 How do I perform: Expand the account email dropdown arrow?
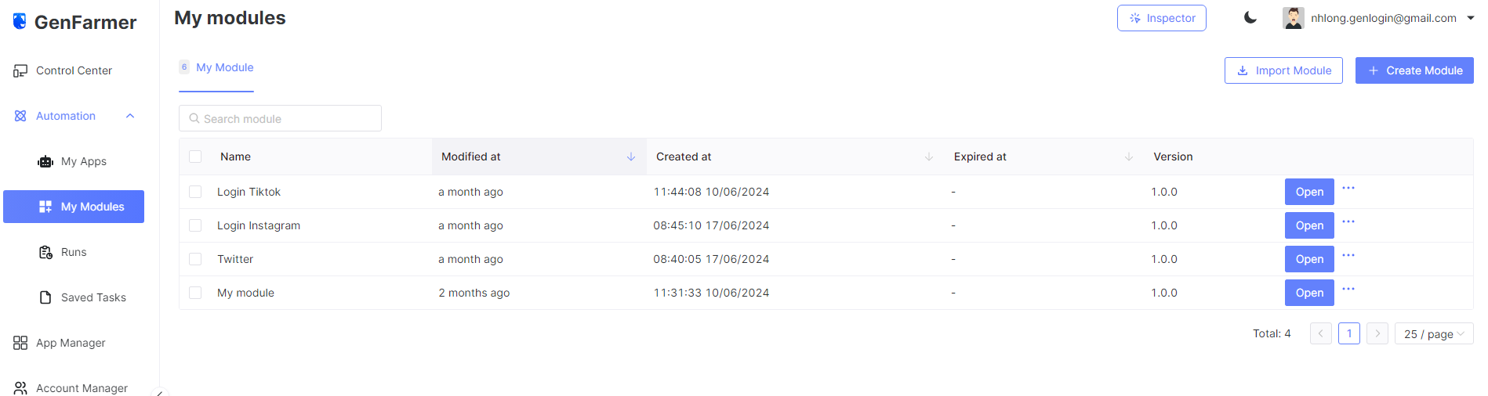pos(1471,18)
